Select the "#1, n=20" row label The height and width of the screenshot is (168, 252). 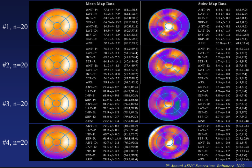pos(15,27)
